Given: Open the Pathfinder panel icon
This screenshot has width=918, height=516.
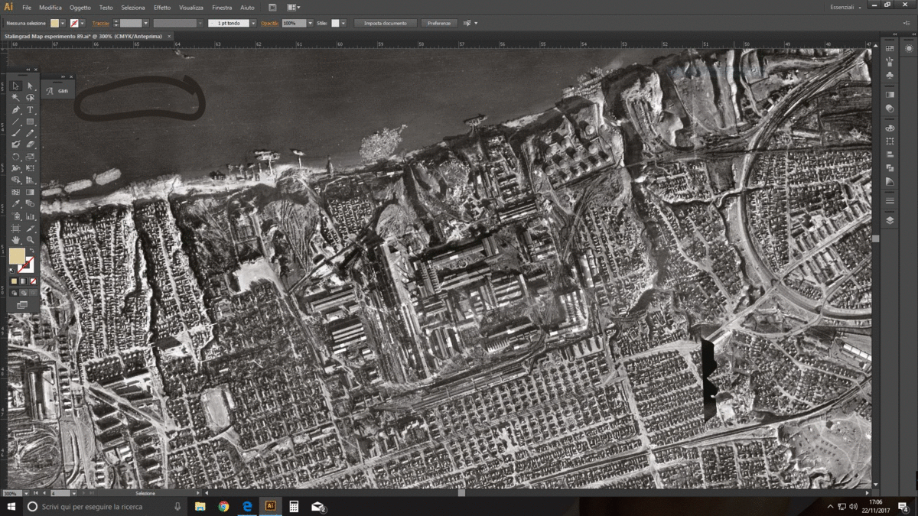Looking at the screenshot, I should 890,167.
